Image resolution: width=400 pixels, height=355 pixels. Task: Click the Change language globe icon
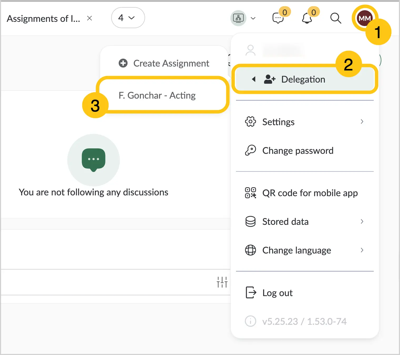(x=250, y=250)
